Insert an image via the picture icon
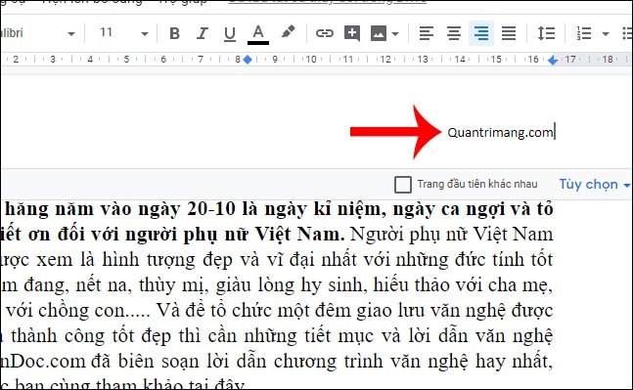The width and height of the screenshot is (633, 390). pos(379,33)
